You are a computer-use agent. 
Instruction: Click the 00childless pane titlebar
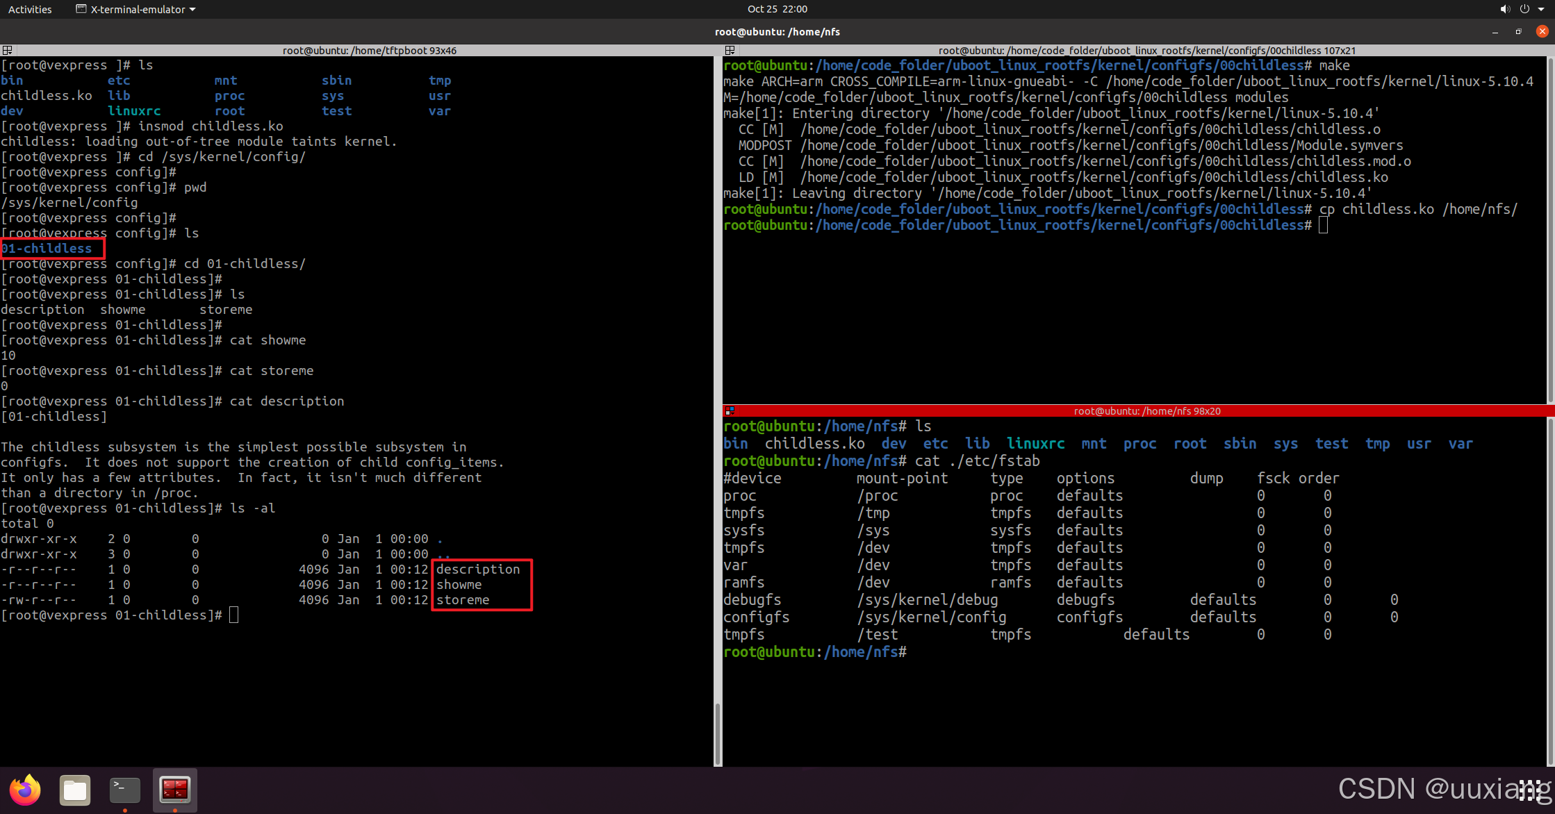[x=1146, y=50]
